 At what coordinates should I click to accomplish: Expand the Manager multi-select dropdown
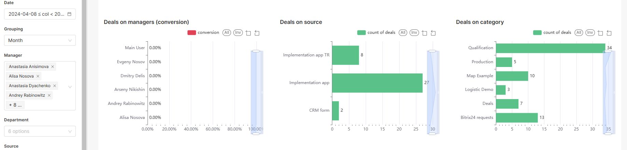pos(70,87)
